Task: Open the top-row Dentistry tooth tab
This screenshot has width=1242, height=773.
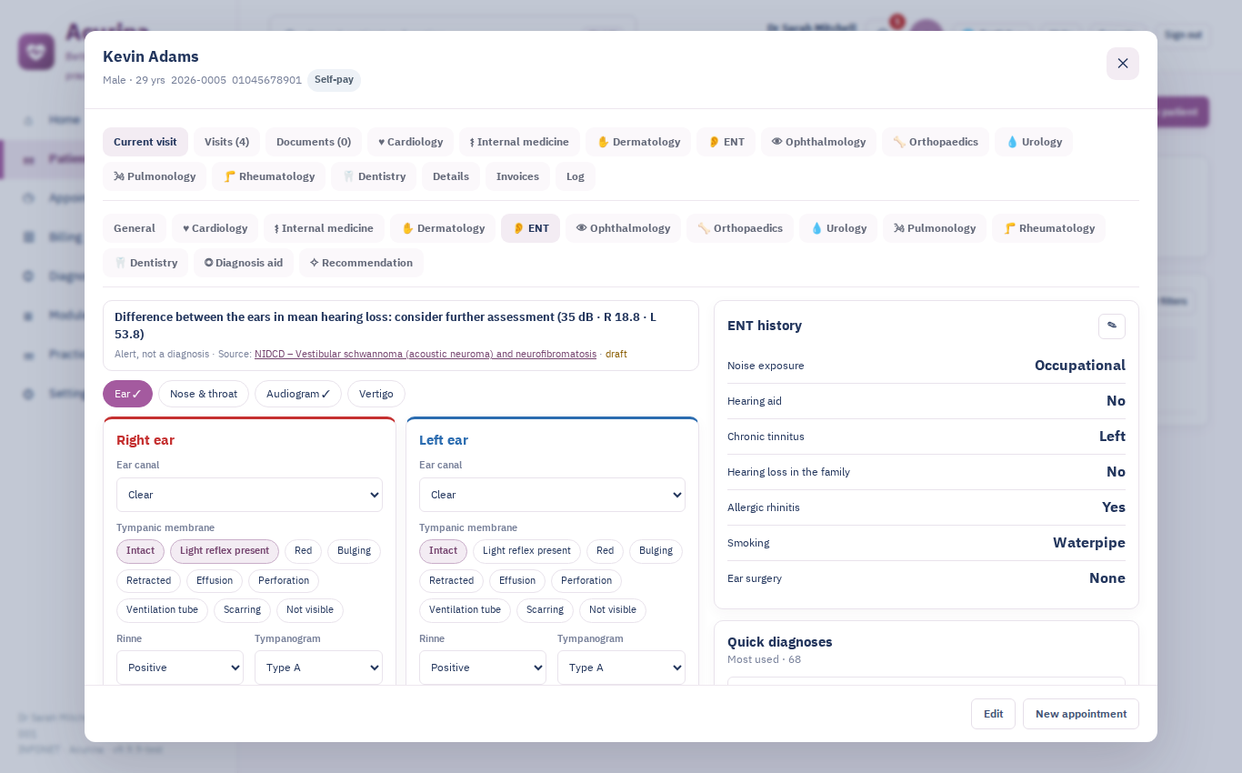Action: tap(374, 176)
